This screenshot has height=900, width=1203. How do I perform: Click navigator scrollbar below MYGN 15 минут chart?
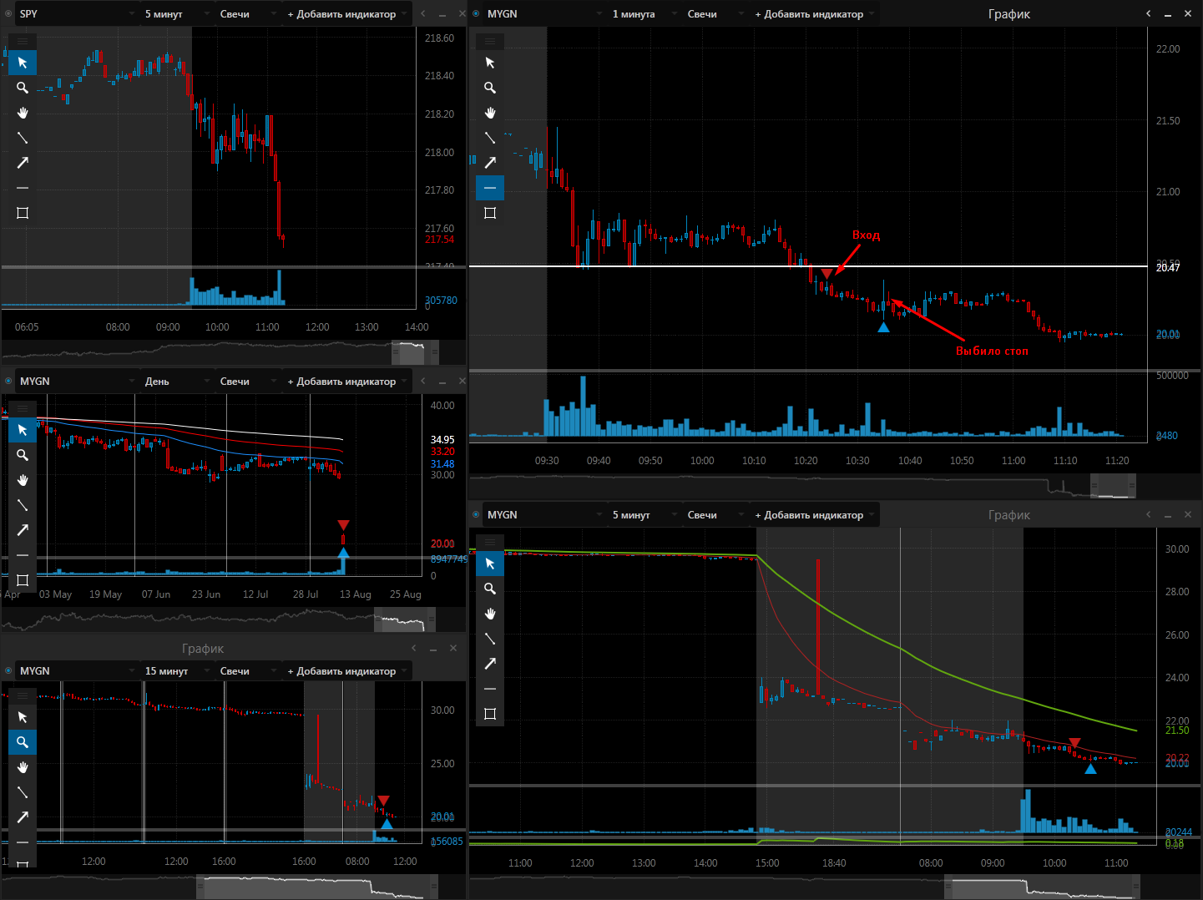click(317, 887)
